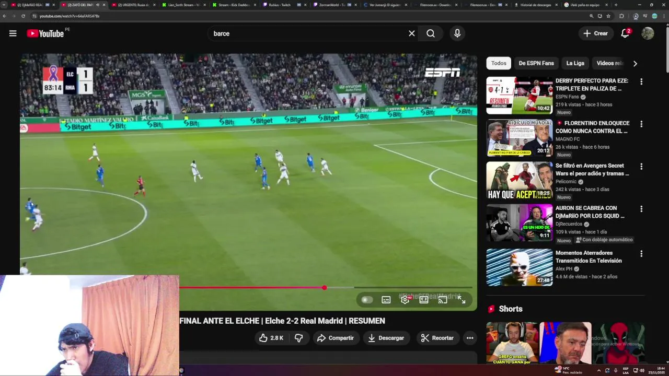Like the video with 2.8 K

(271, 338)
